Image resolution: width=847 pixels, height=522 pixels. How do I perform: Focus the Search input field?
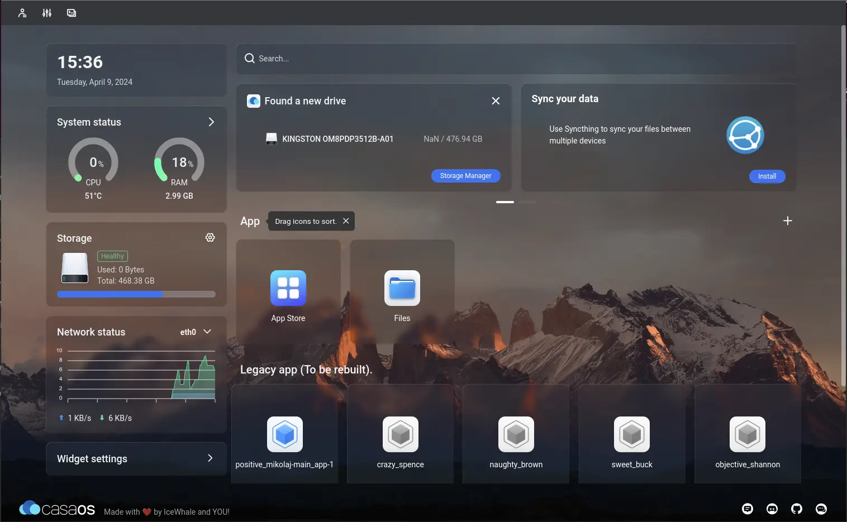click(516, 59)
